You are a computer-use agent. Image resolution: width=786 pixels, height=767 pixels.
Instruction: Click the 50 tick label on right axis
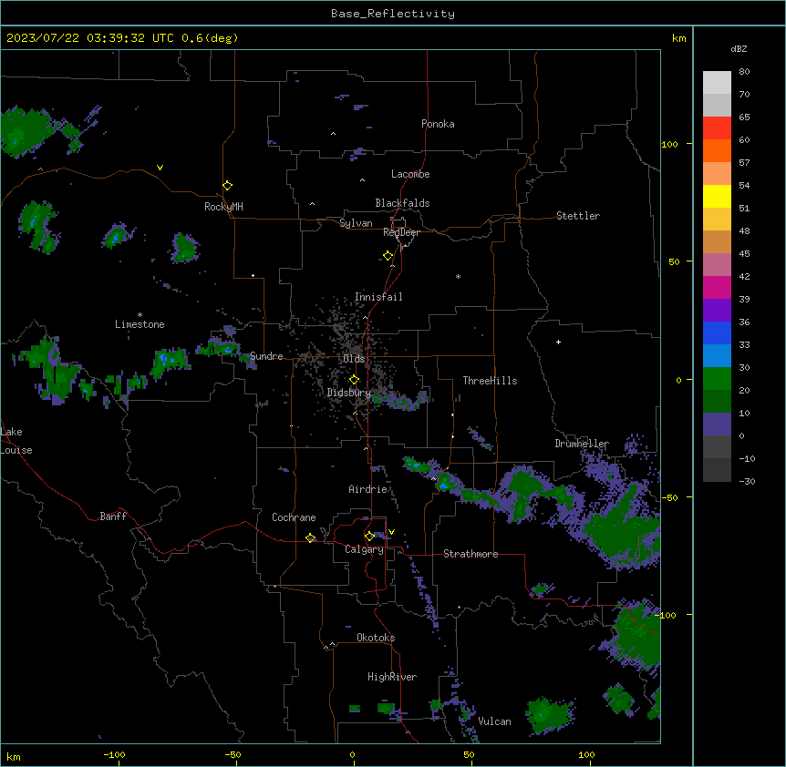[x=674, y=261]
